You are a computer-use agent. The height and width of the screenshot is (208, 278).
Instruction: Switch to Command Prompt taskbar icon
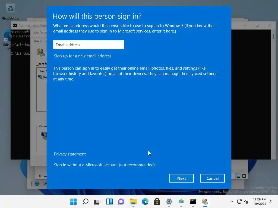click(193, 201)
